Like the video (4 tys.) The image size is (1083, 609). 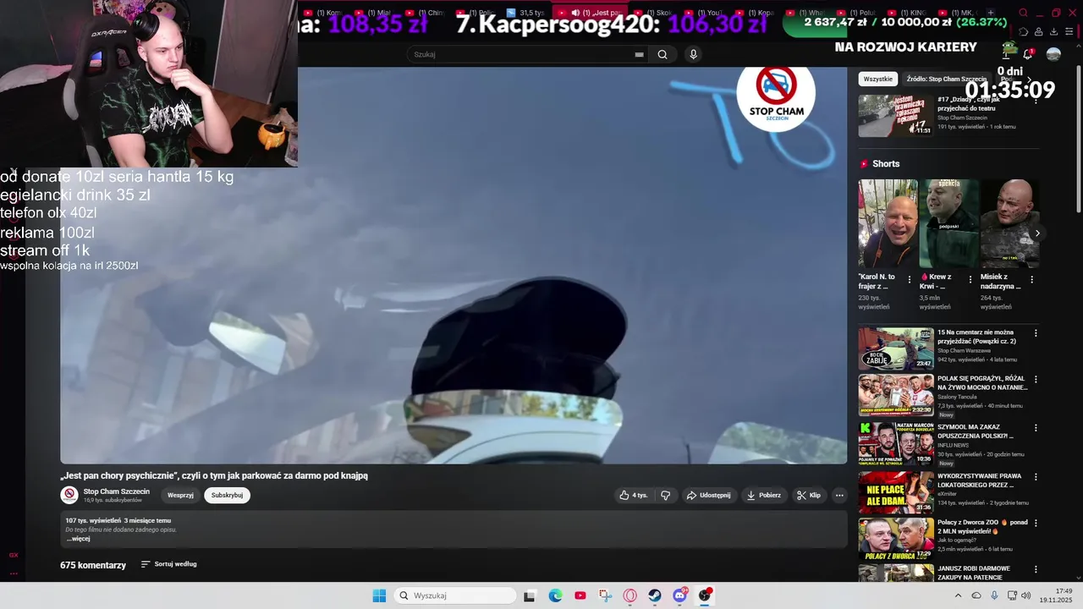tap(634, 495)
